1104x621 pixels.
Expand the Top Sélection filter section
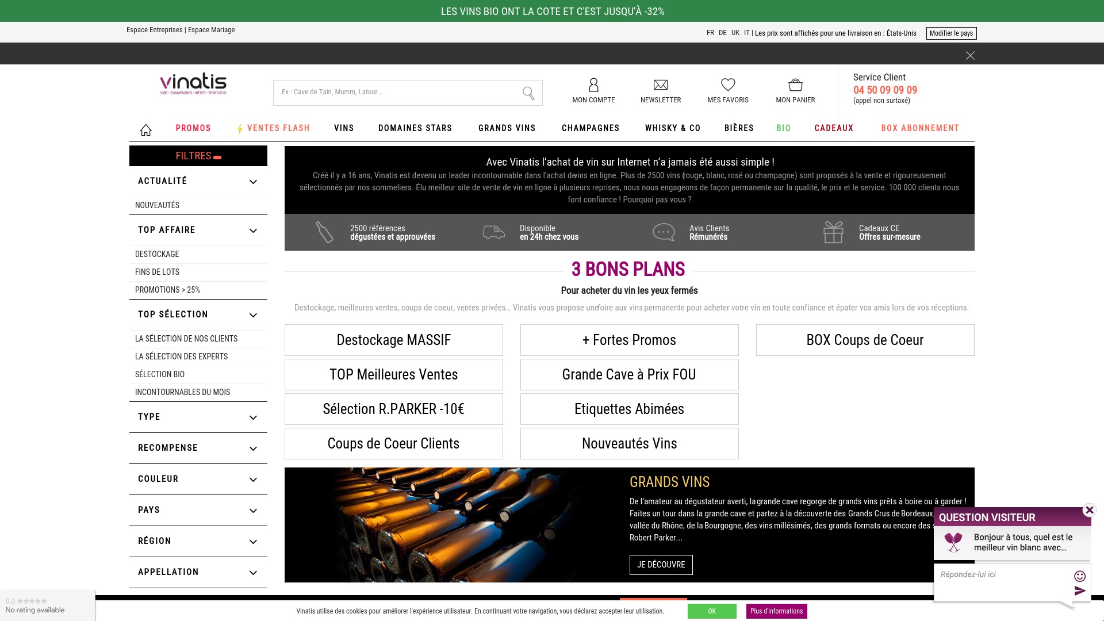pyautogui.click(x=198, y=315)
